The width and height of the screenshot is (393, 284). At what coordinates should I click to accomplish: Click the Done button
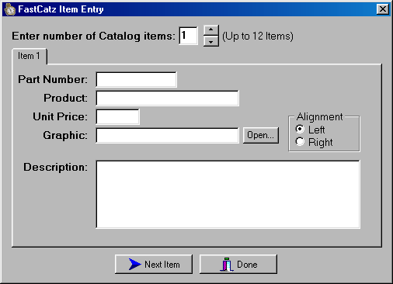(238, 264)
